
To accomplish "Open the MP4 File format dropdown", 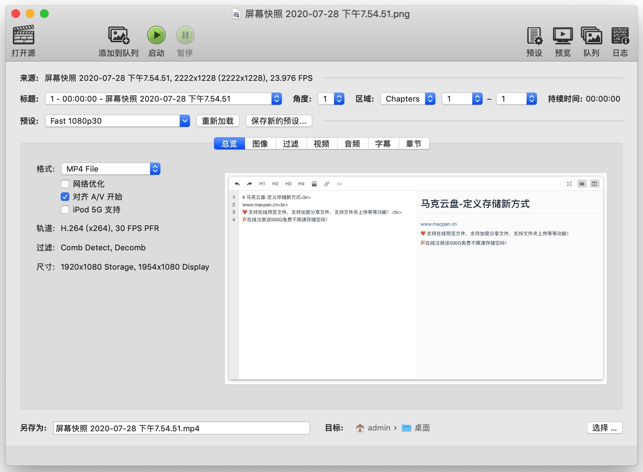I will click(x=110, y=169).
